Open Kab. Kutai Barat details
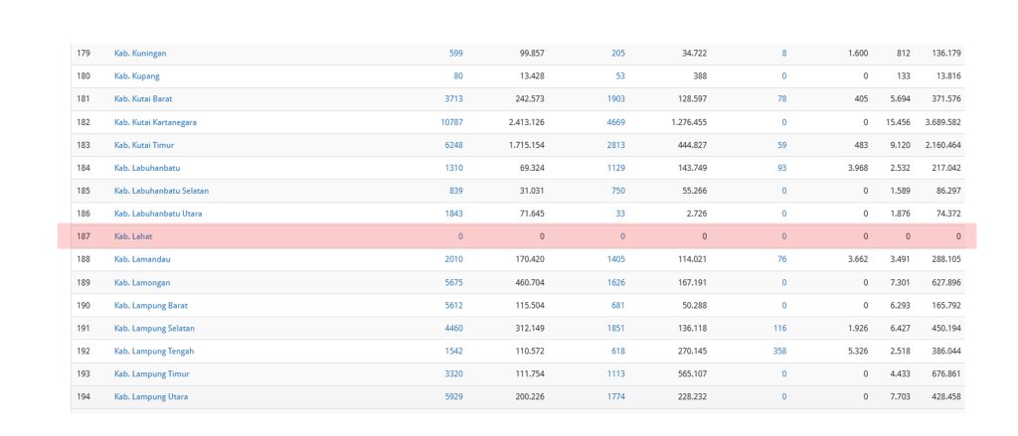The height and width of the screenshot is (436, 1018). (x=143, y=99)
